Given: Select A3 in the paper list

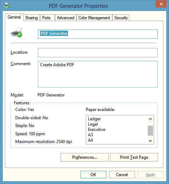Looking at the screenshot, I should 90,135.
